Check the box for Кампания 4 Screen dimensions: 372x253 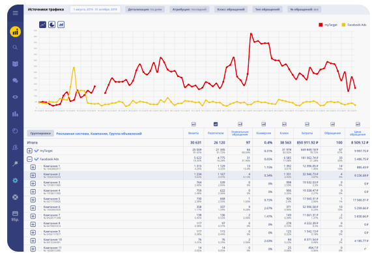(x=40, y=192)
